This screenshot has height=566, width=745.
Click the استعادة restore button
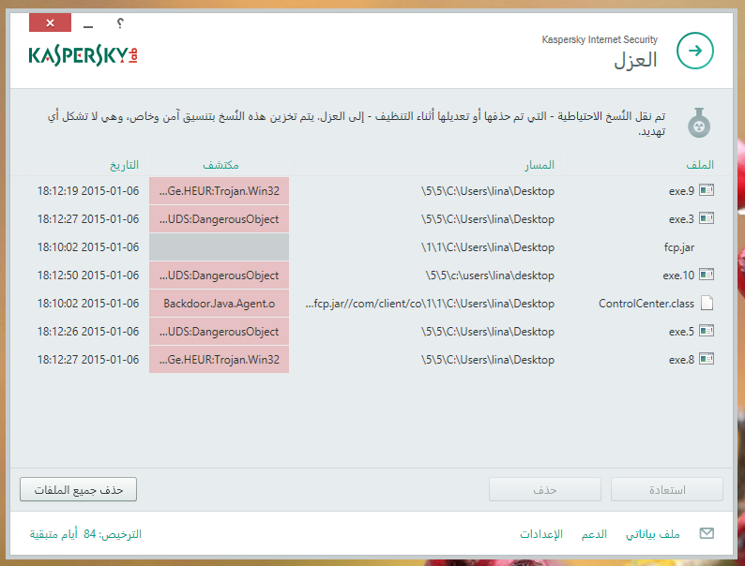pyautogui.click(x=667, y=489)
